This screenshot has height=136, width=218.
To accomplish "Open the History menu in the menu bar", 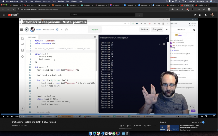I will coord(38,1).
